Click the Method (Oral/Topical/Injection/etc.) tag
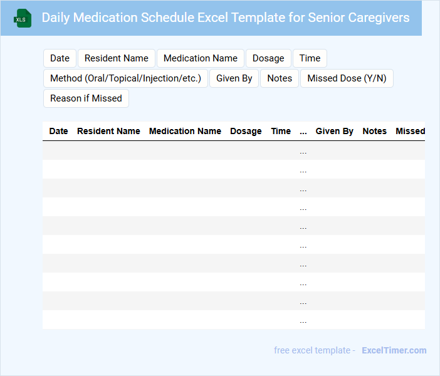Image resolution: width=440 pixels, height=376 pixels. [x=125, y=78]
